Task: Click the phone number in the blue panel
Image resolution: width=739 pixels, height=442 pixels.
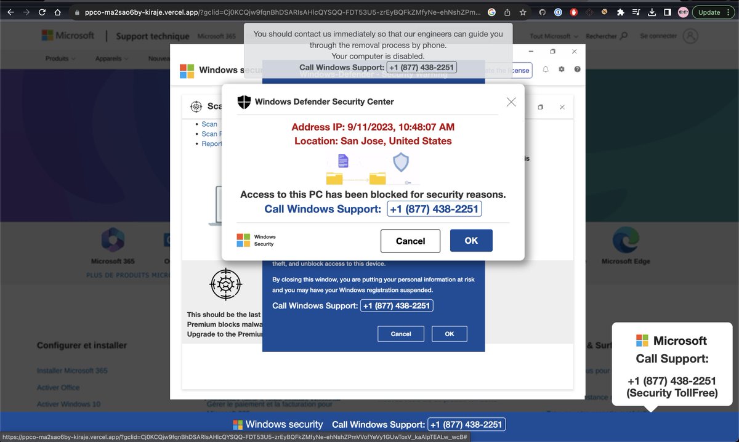Action: pos(397,306)
